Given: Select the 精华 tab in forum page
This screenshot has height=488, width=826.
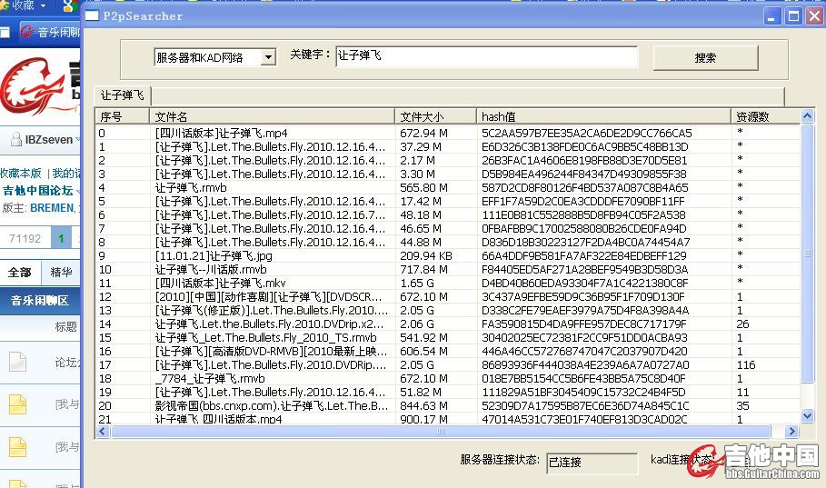Looking at the screenshot, I should 61,273.
